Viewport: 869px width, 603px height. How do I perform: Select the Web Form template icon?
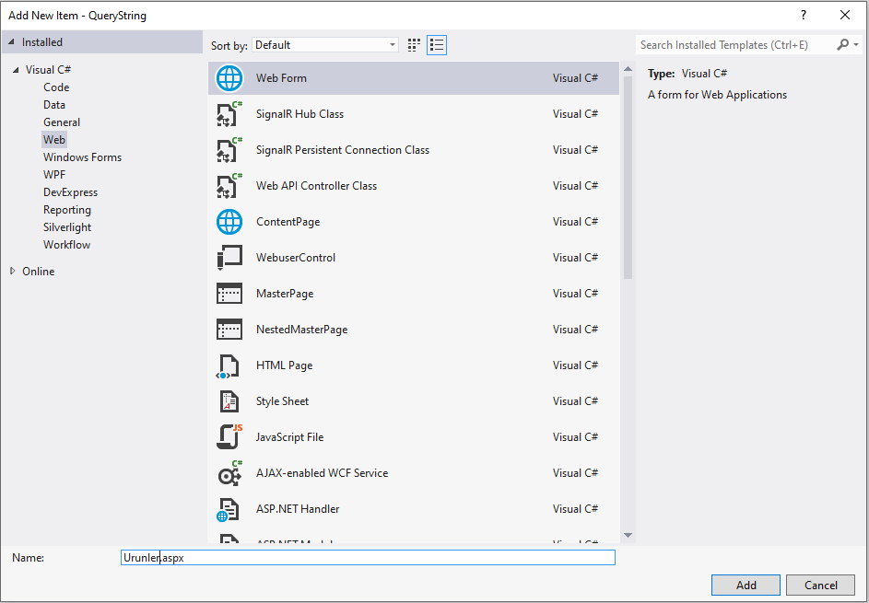coord(229,78)
